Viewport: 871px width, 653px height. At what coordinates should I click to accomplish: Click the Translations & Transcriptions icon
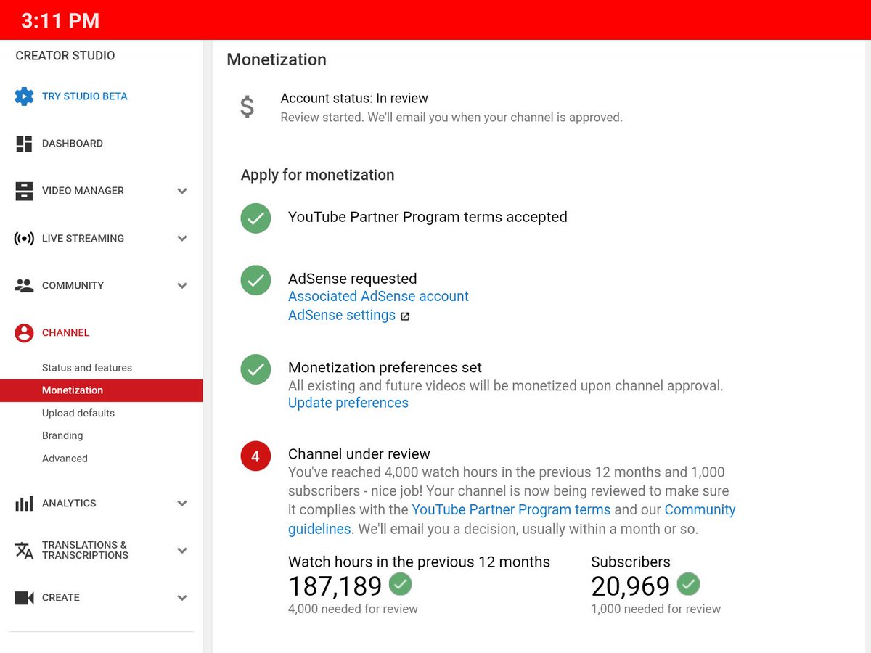(x=24, y=550)
